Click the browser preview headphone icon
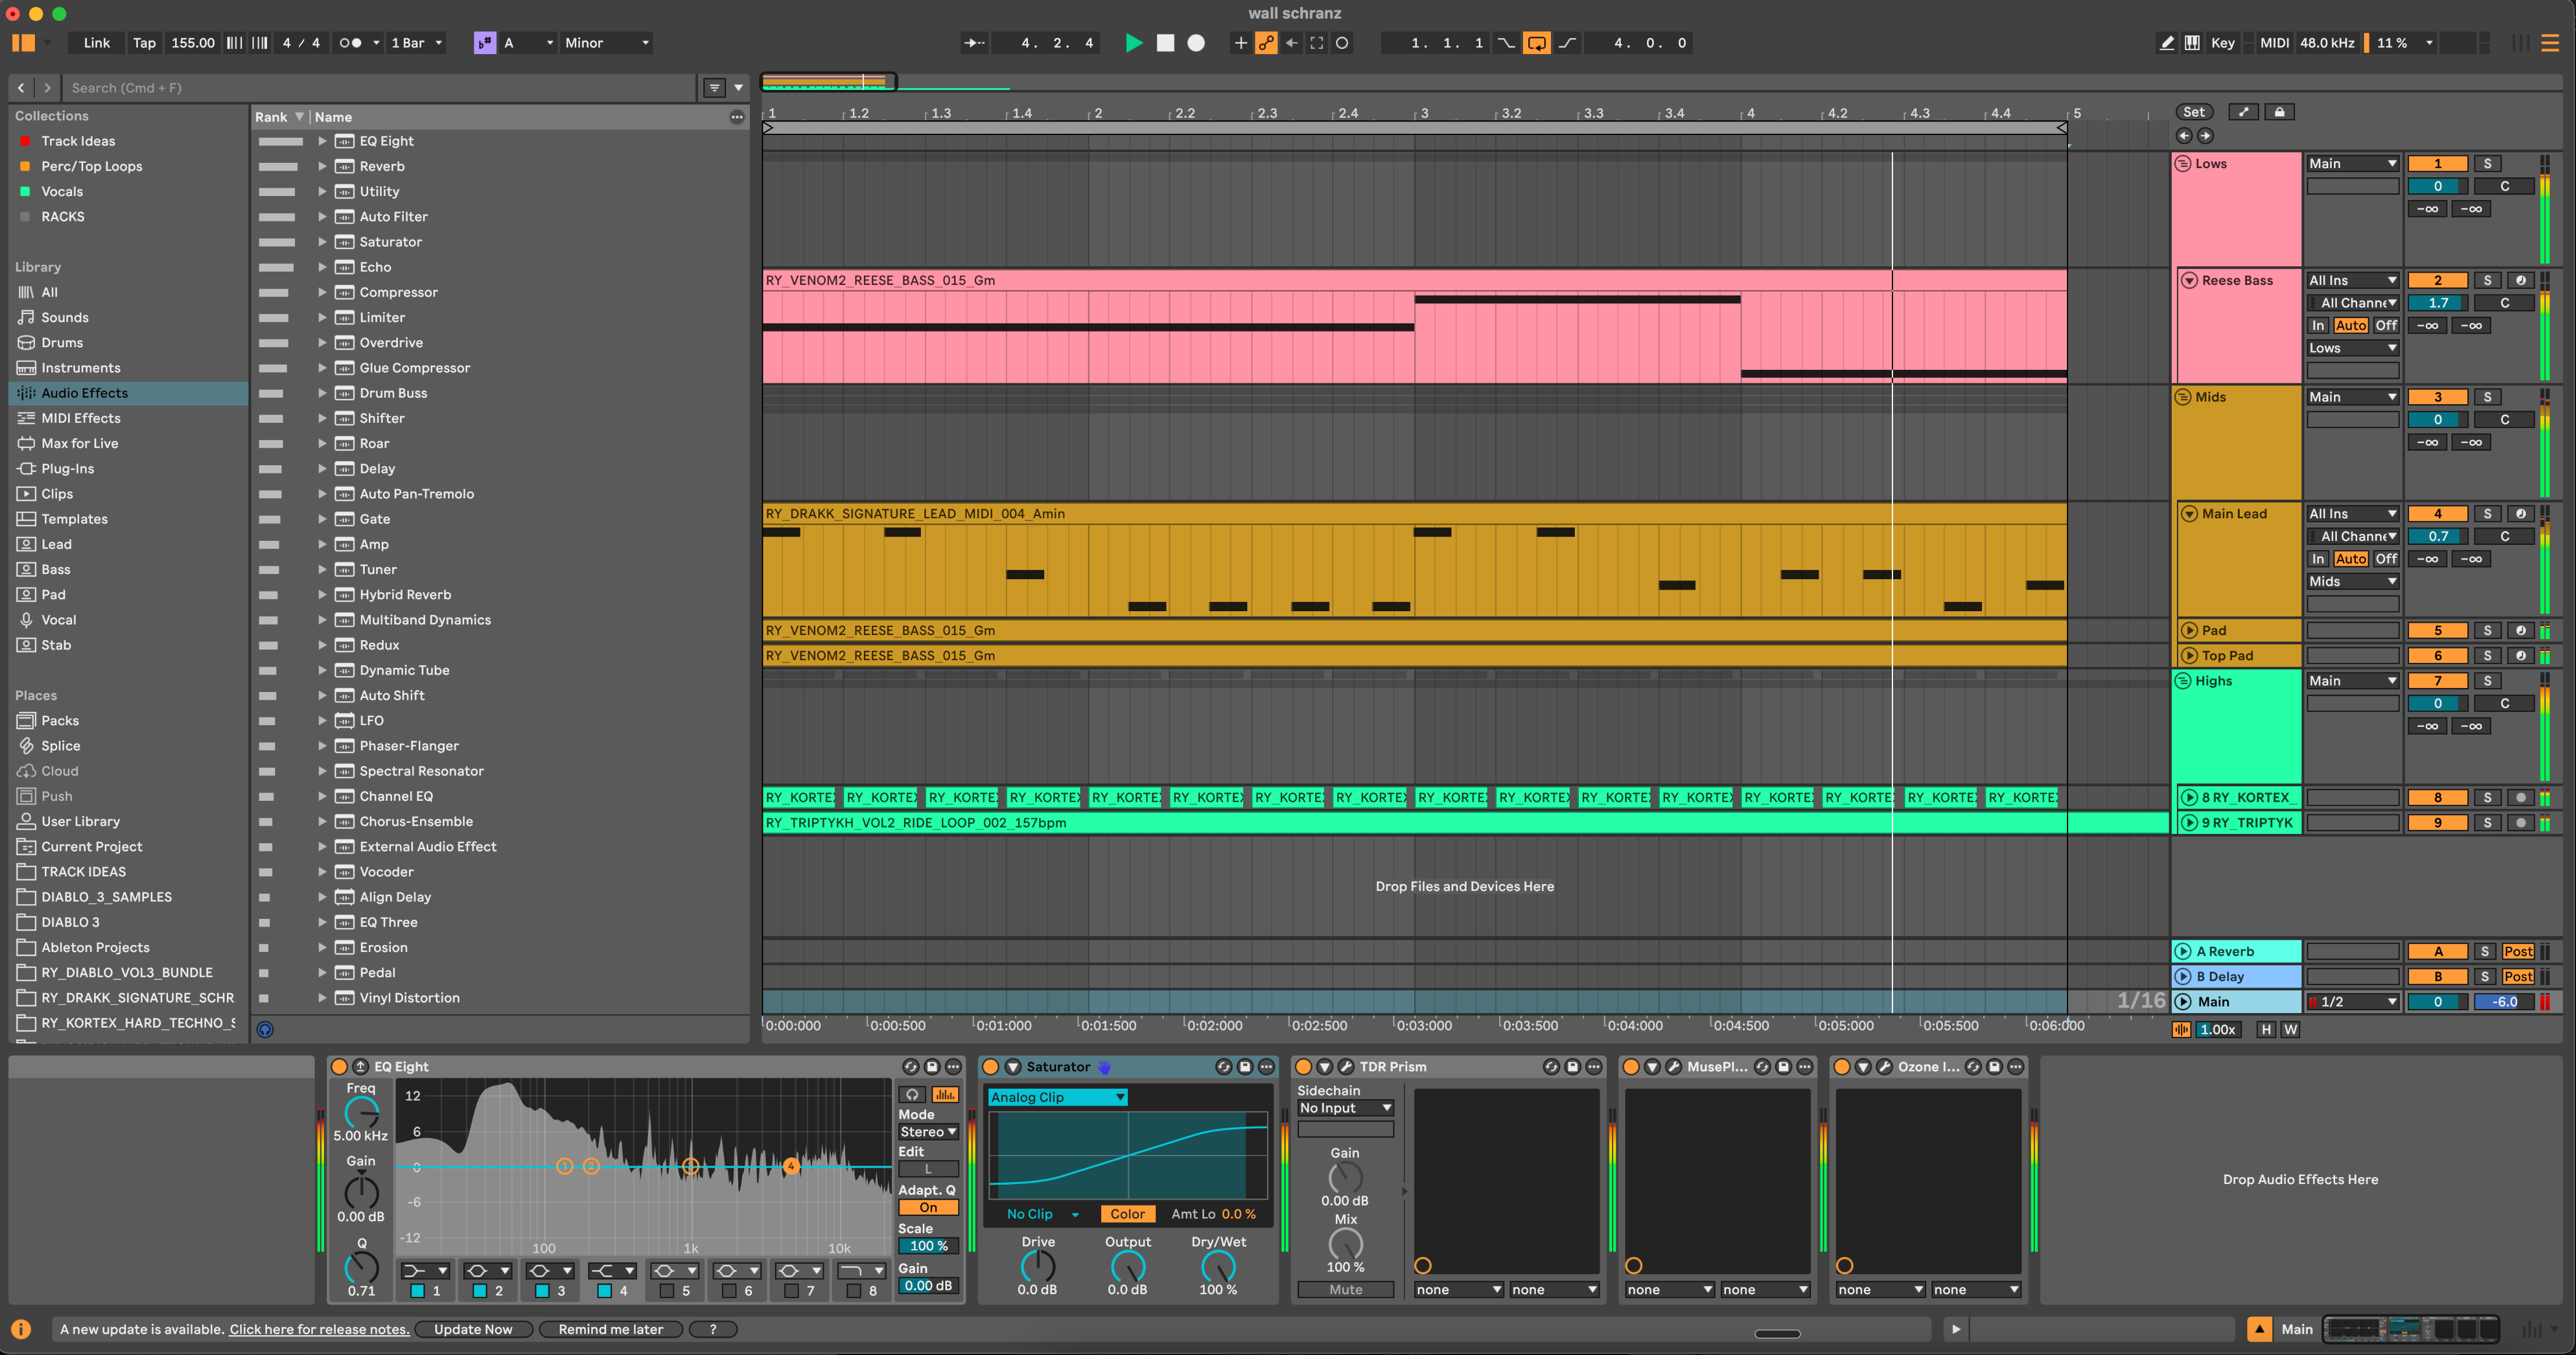The image size is (2576, 1355). (265, 1029)
